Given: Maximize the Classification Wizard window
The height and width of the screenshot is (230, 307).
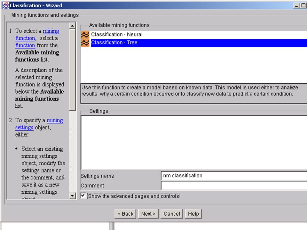Looking at the screenshot, I should pos(303,5).
